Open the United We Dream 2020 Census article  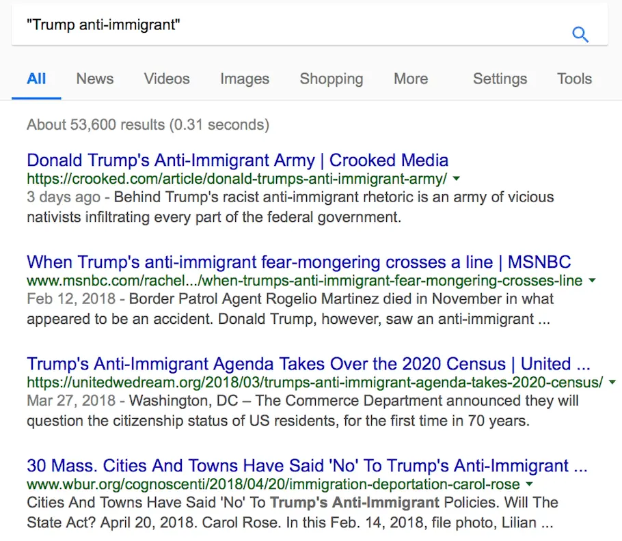308,363
